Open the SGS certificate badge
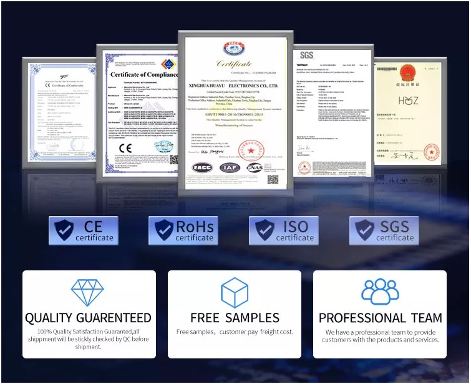 (x=384, y=230)
